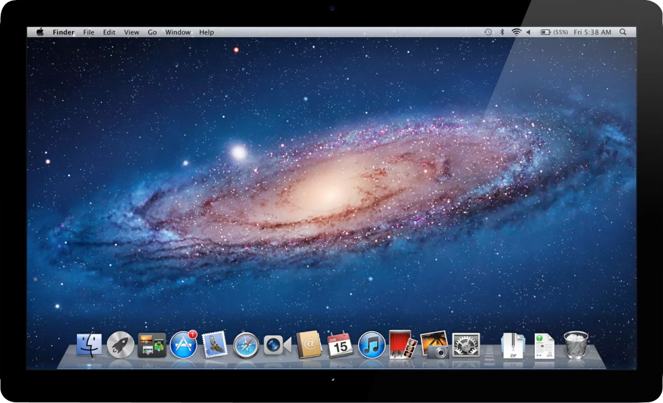663x403 pixels.
Task: Click the volume speaker icon
Action: (529, 32)
